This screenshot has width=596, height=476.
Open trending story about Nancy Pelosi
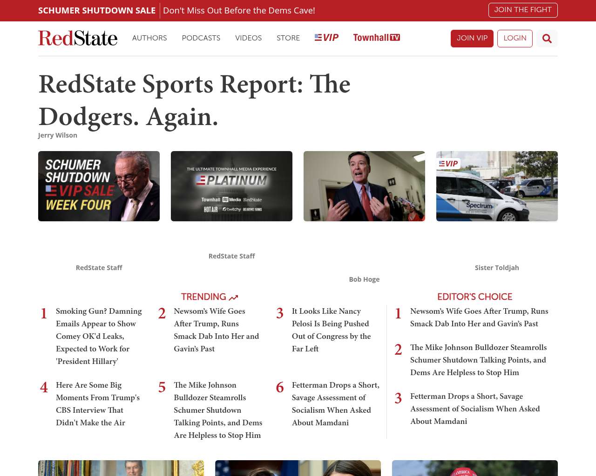pyautogui.click(x=332, y=330)
